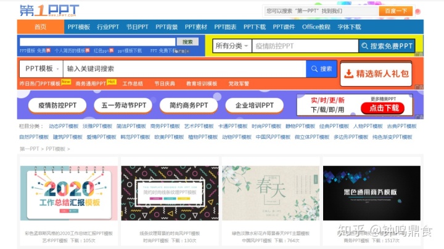Click the 百度一下 search button
The height and width of the screenshot is (249, 444).
click(395, 11)
